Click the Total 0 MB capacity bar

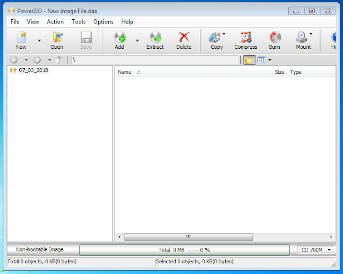184,250
